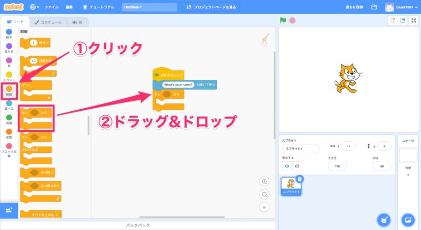Open the choose a sprite button

(x=385, y=219)
